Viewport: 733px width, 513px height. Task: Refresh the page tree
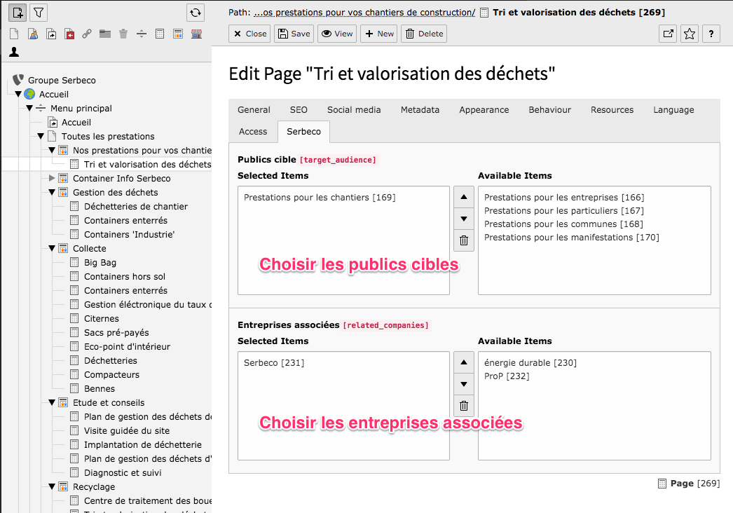pos(196,12)
